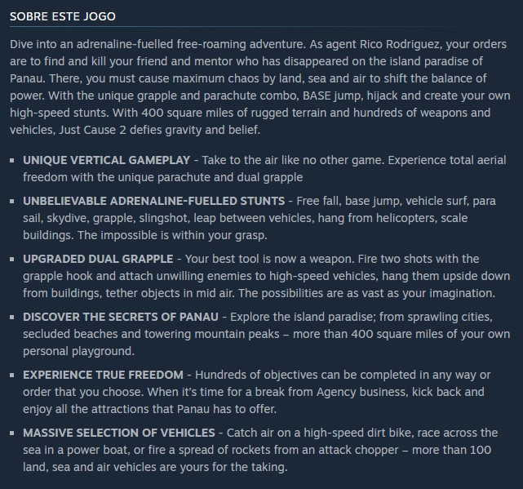Click the bullet marker before MASSIVE SELECTION OF VEHICLES

tap(13, 433)
